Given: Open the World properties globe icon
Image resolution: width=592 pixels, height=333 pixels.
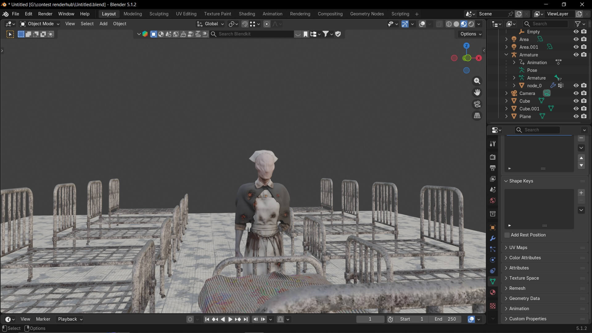Looking at the screenshot, I should (493, 200).
